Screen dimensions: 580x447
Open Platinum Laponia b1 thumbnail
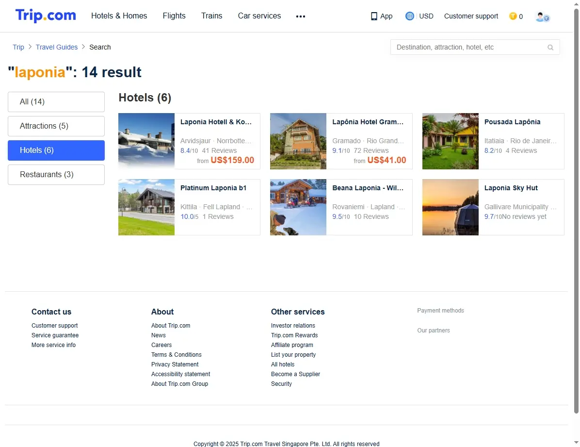click(146, 207)
